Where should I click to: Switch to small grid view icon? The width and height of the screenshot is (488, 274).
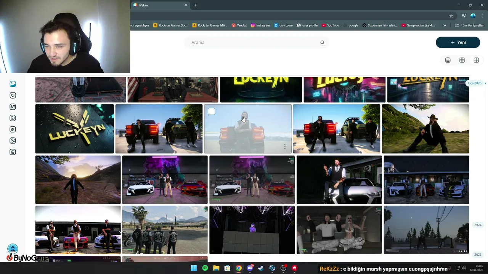pyautogui.click(x=462, y=60)
